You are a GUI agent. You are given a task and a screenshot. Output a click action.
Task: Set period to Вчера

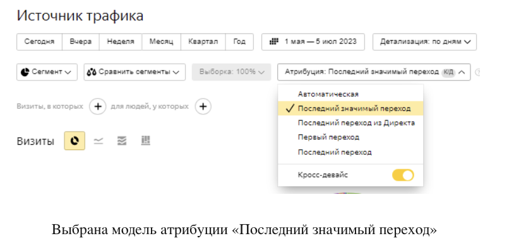click(x=81, y=42)
